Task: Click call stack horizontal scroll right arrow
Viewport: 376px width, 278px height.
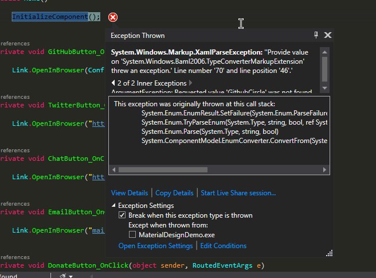Action: (324, 170)
